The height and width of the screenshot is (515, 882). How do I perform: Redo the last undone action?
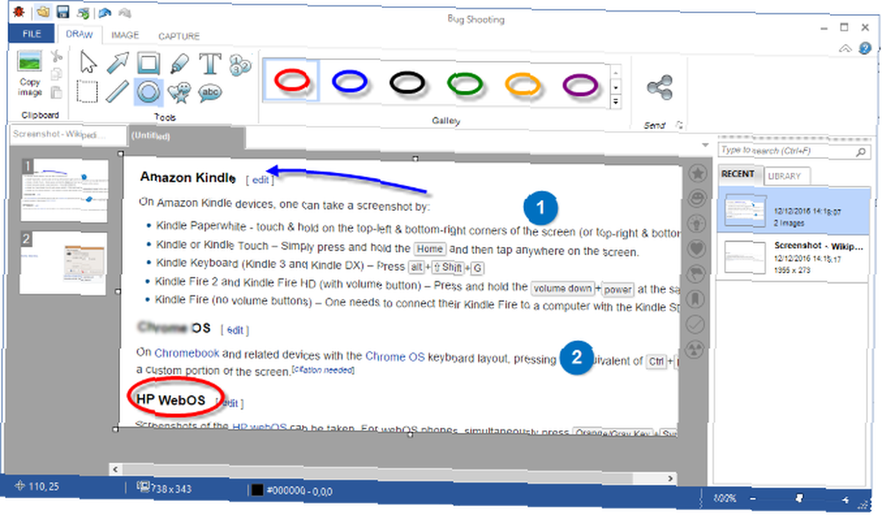click(124, 12)
